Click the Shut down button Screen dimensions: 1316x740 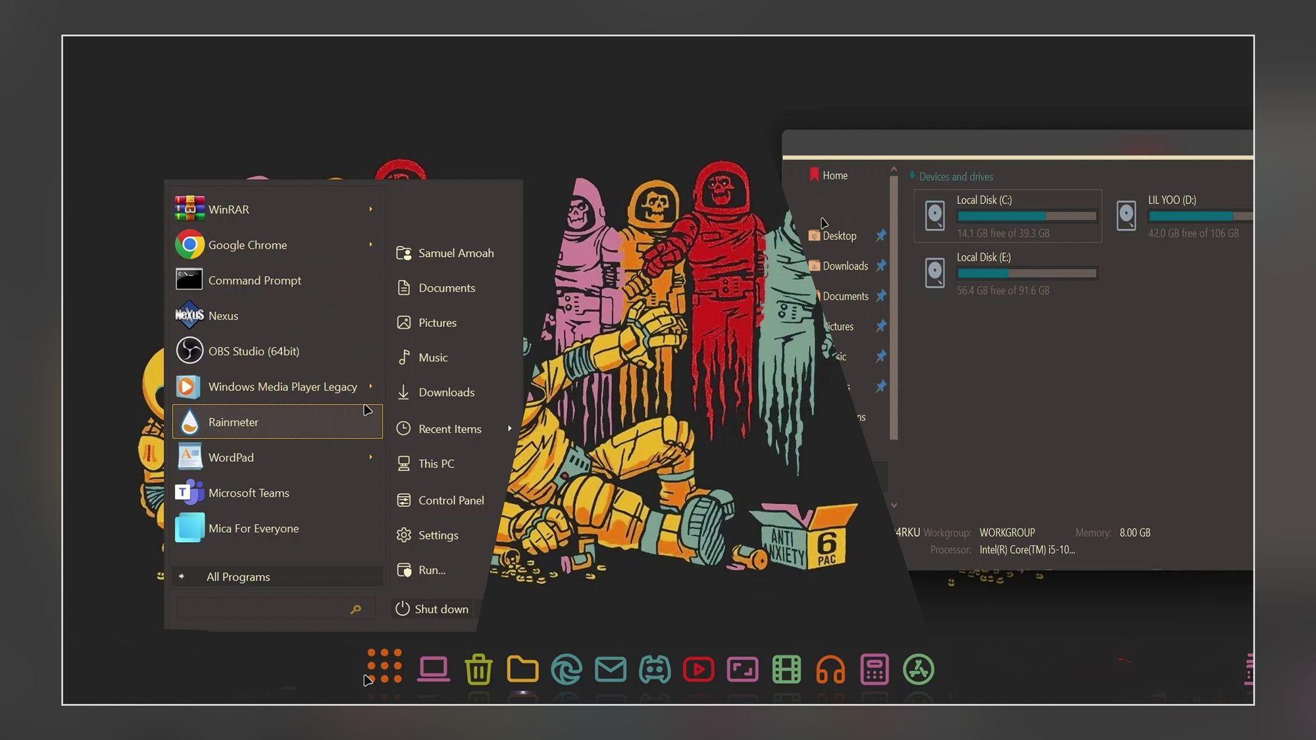click(x=432, y=609)
